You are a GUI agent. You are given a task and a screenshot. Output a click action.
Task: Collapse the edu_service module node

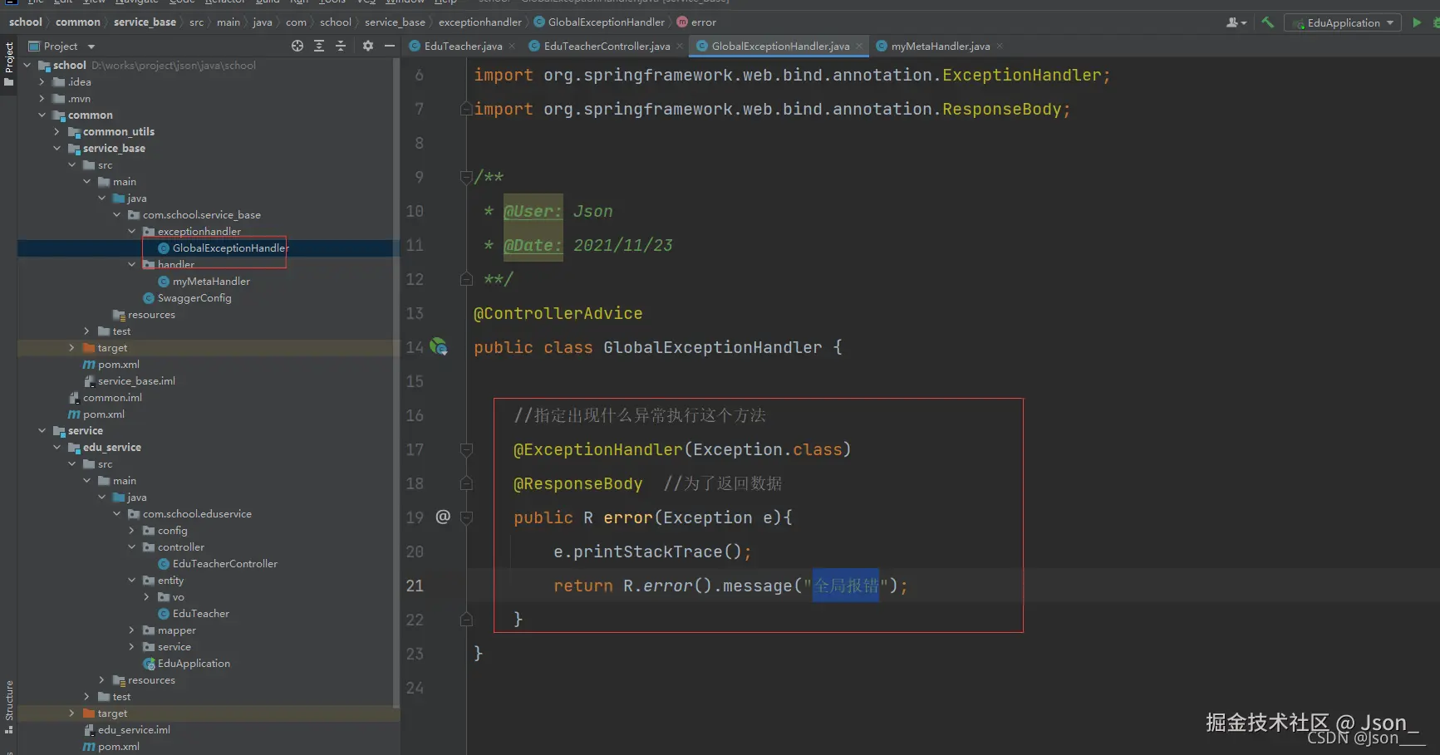[57, 448]
